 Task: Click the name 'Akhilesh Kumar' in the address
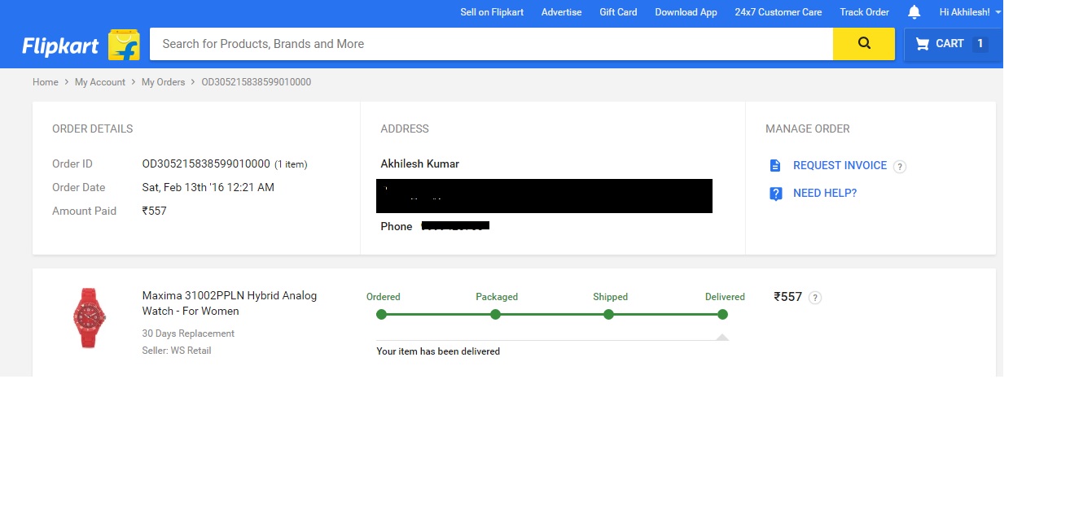pos(420,163)
